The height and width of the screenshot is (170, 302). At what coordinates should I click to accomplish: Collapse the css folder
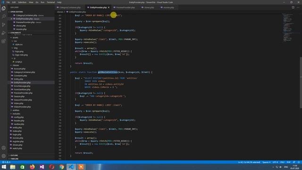point(15,41)
